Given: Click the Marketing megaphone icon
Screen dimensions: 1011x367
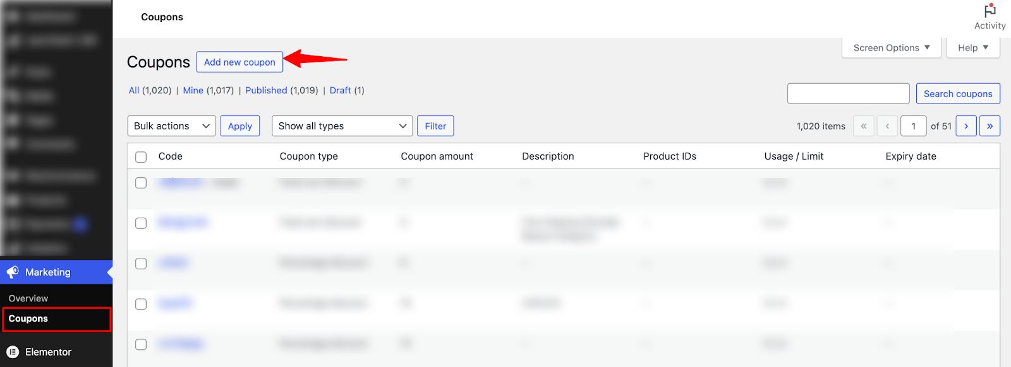Looking at the screenshot, I should point(13,272).
